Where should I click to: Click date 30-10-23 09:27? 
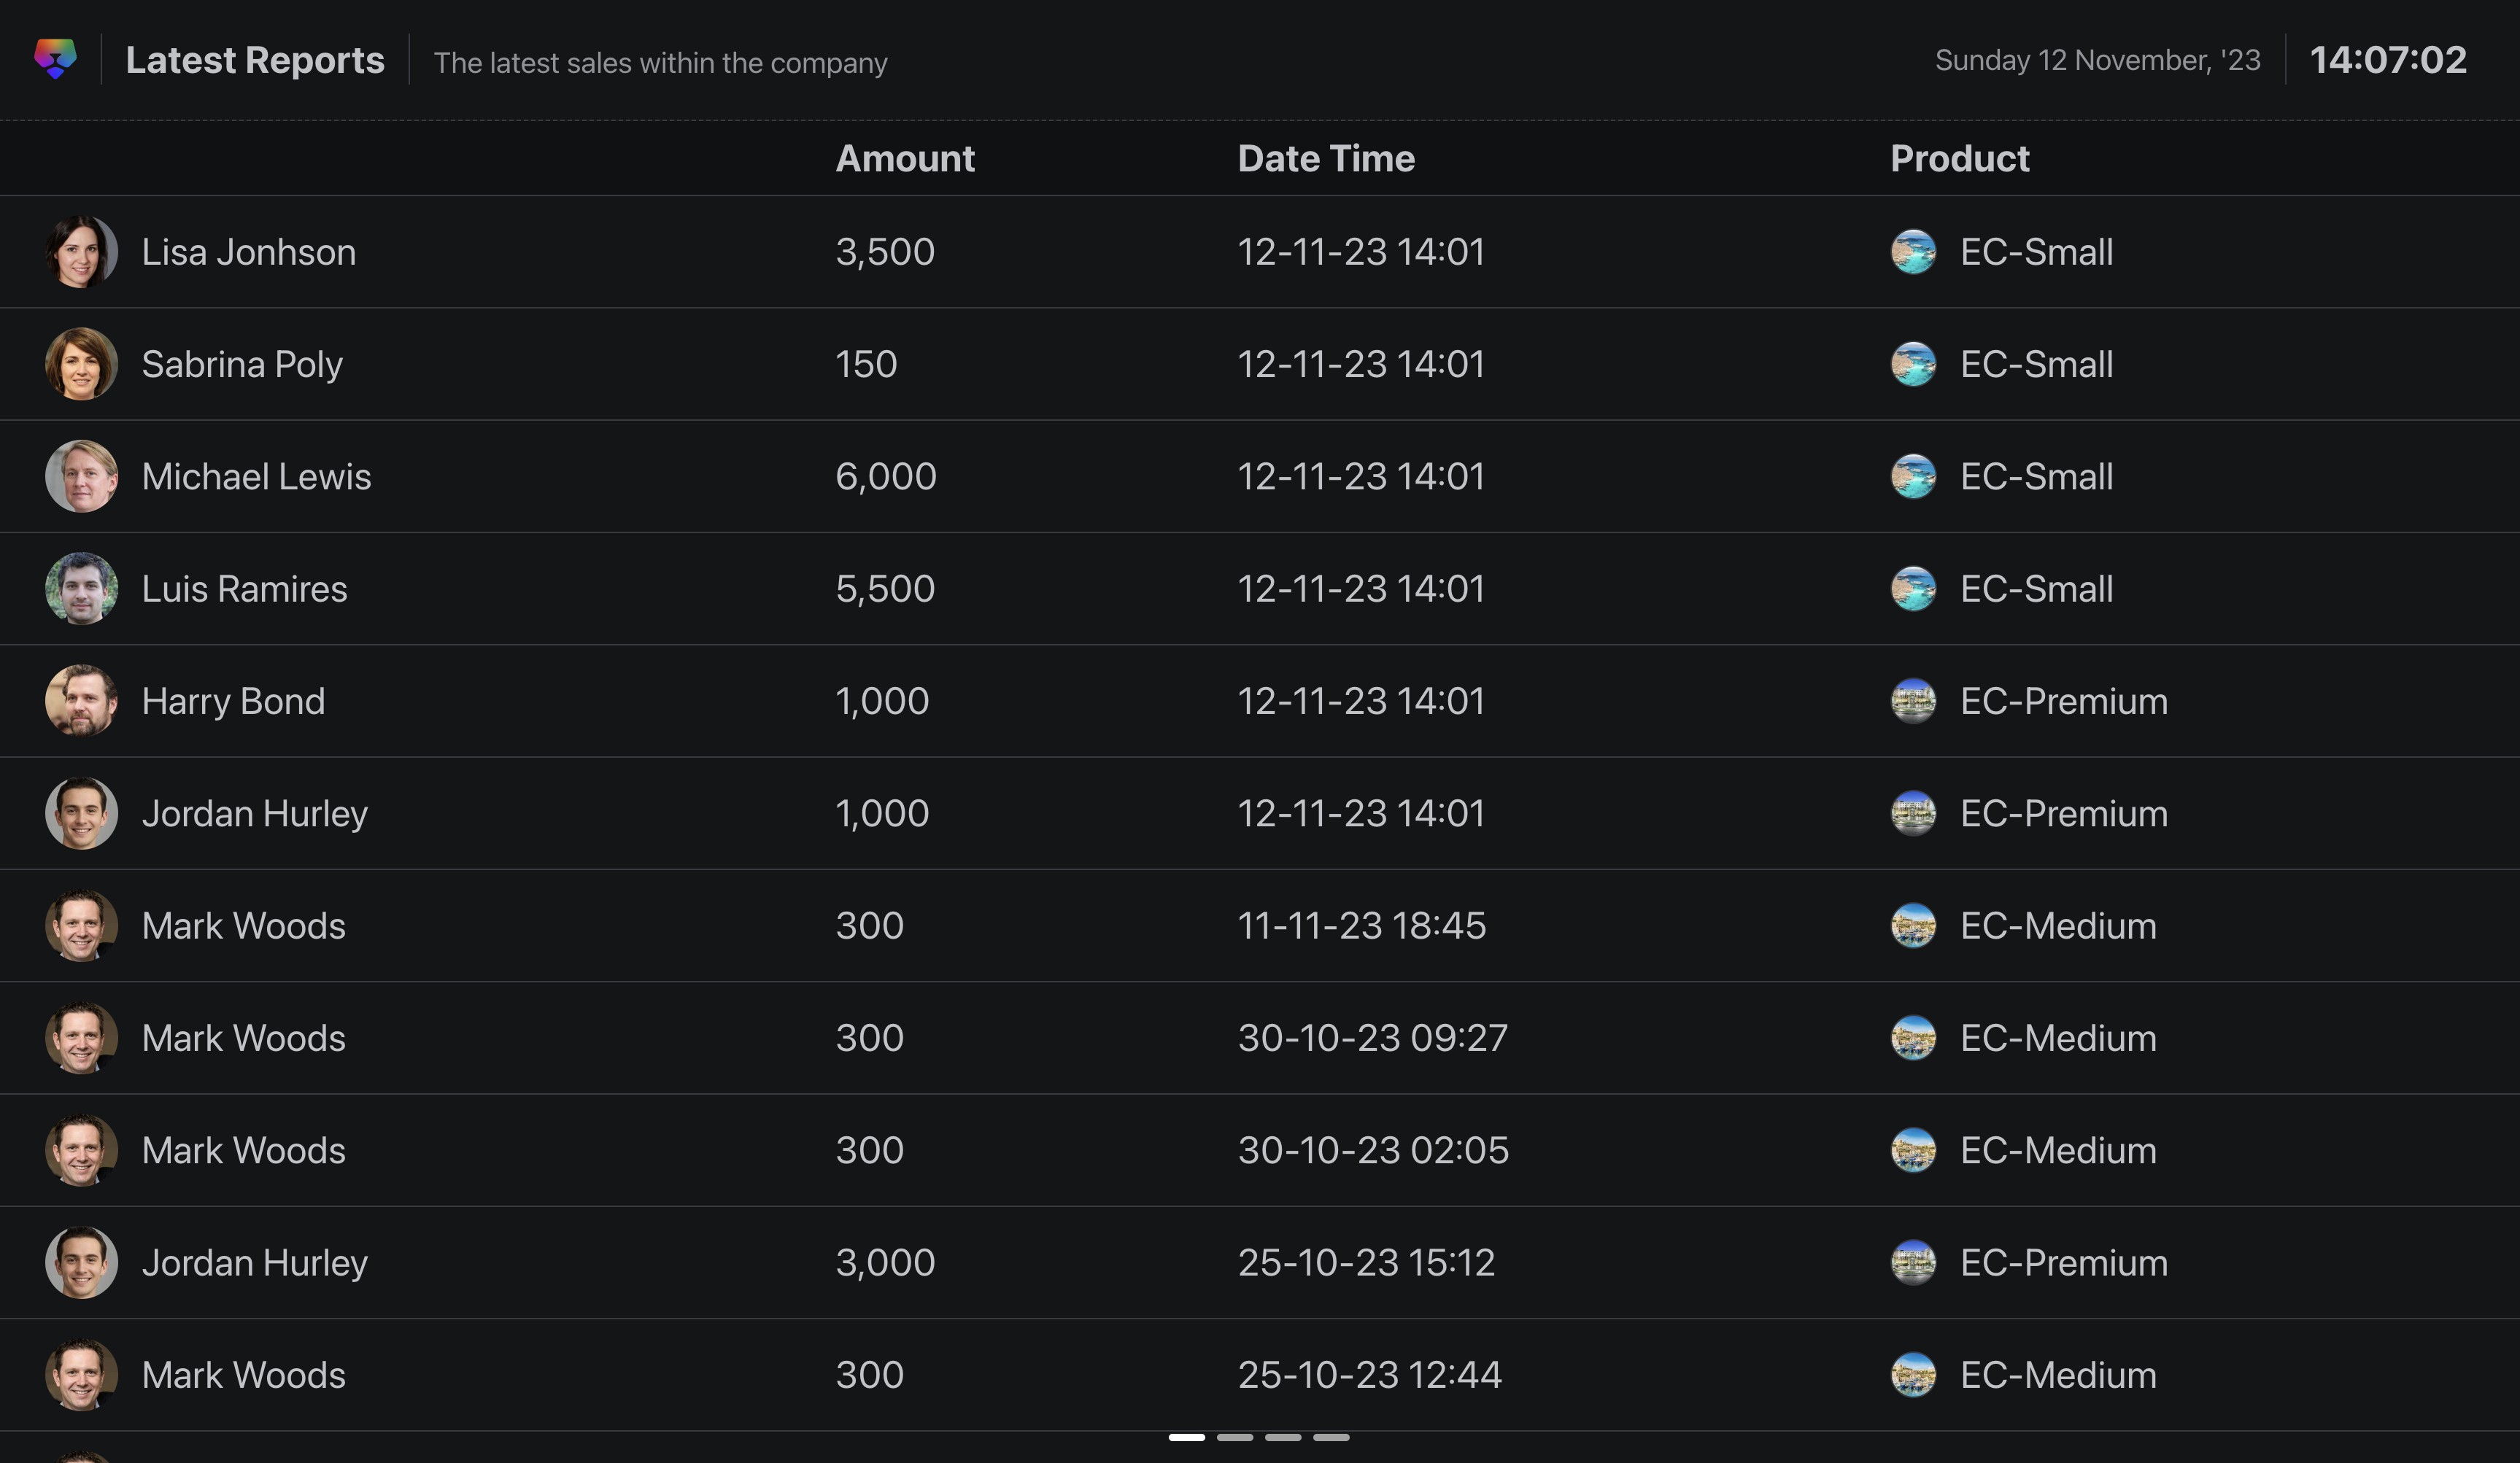coord(1373,1037)
